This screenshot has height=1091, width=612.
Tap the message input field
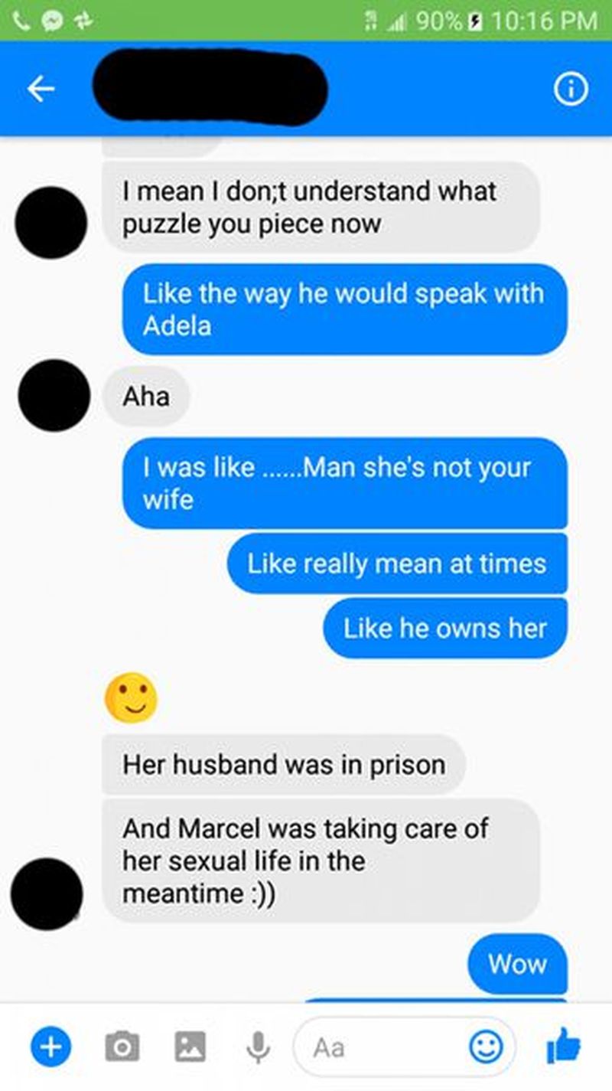point(404,1047)
